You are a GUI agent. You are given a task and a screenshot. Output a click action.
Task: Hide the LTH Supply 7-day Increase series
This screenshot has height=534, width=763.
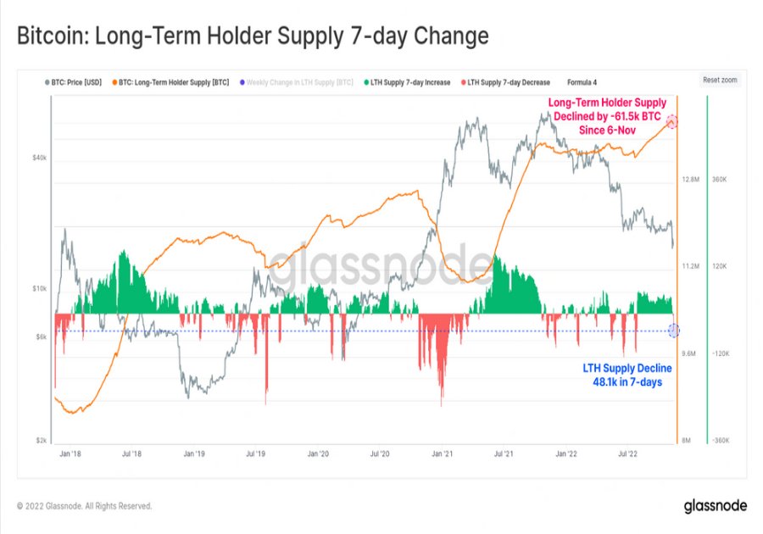(407, 83)
